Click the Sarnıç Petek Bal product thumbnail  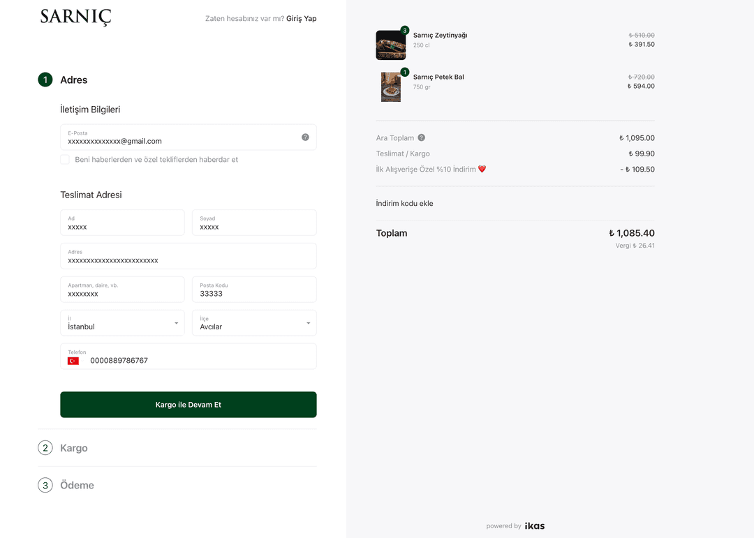click(x=390, y=87)
